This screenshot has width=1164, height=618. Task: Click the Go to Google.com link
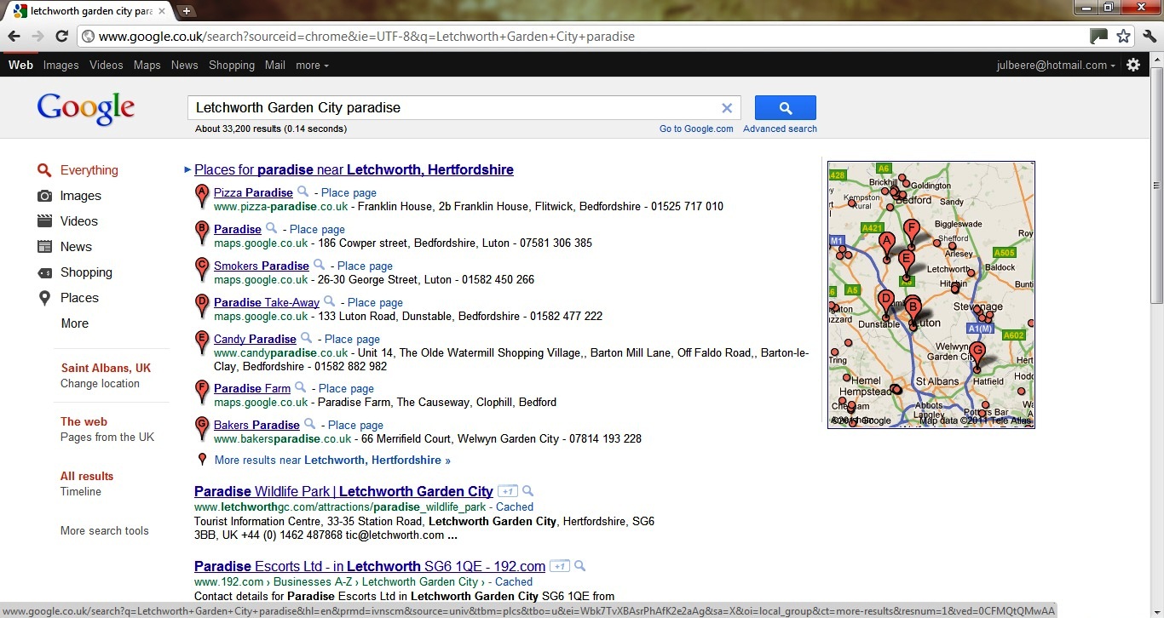(x=696, y=129)
